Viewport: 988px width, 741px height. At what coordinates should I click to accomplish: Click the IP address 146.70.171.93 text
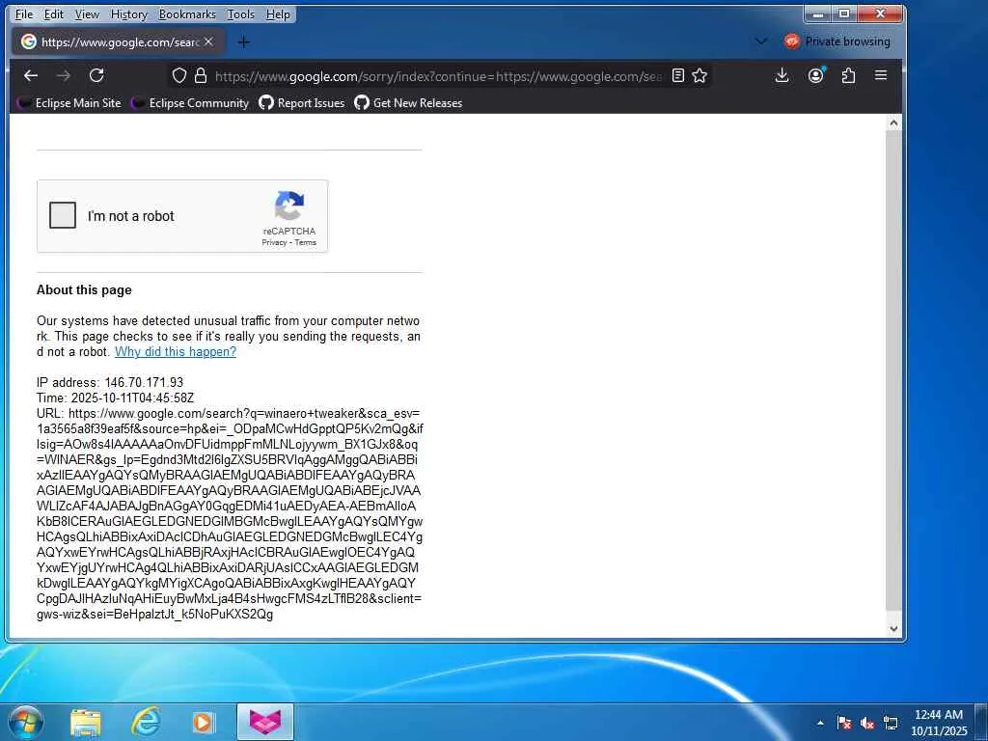pos(110,382)
